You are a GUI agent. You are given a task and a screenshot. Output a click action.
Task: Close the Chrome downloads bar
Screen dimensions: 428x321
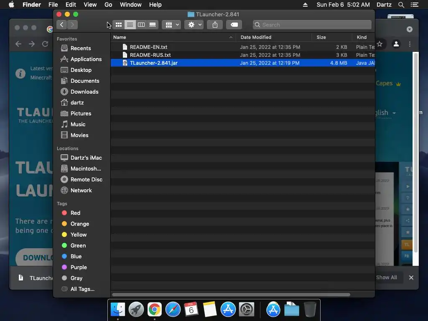click(411, 278)
